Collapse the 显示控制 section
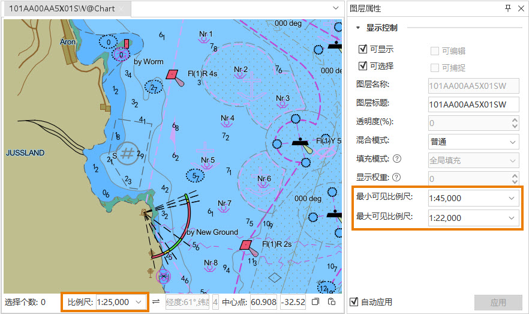 358,28
